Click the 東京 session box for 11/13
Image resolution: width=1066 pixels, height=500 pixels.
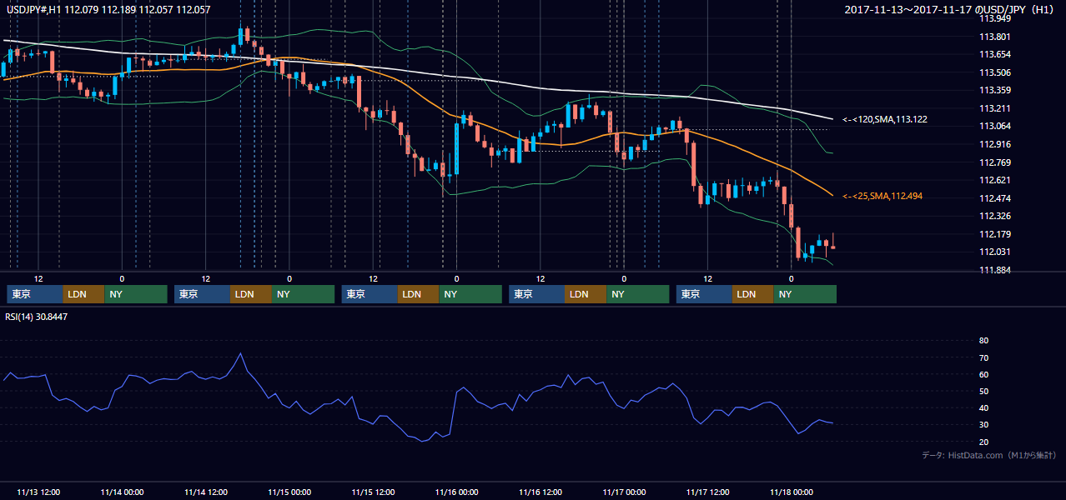click(x=34, y=294)
